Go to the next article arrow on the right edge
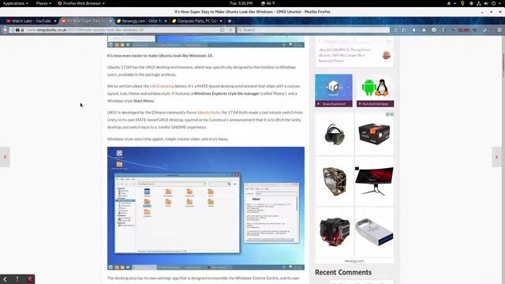The width and height of the screenshot is (505, 284). [x=496, y=157]
